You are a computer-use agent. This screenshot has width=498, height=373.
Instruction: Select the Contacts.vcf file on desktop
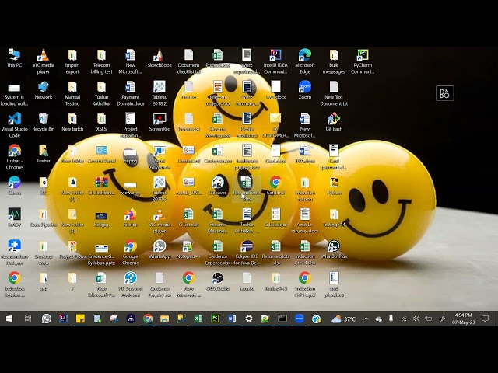188,154
